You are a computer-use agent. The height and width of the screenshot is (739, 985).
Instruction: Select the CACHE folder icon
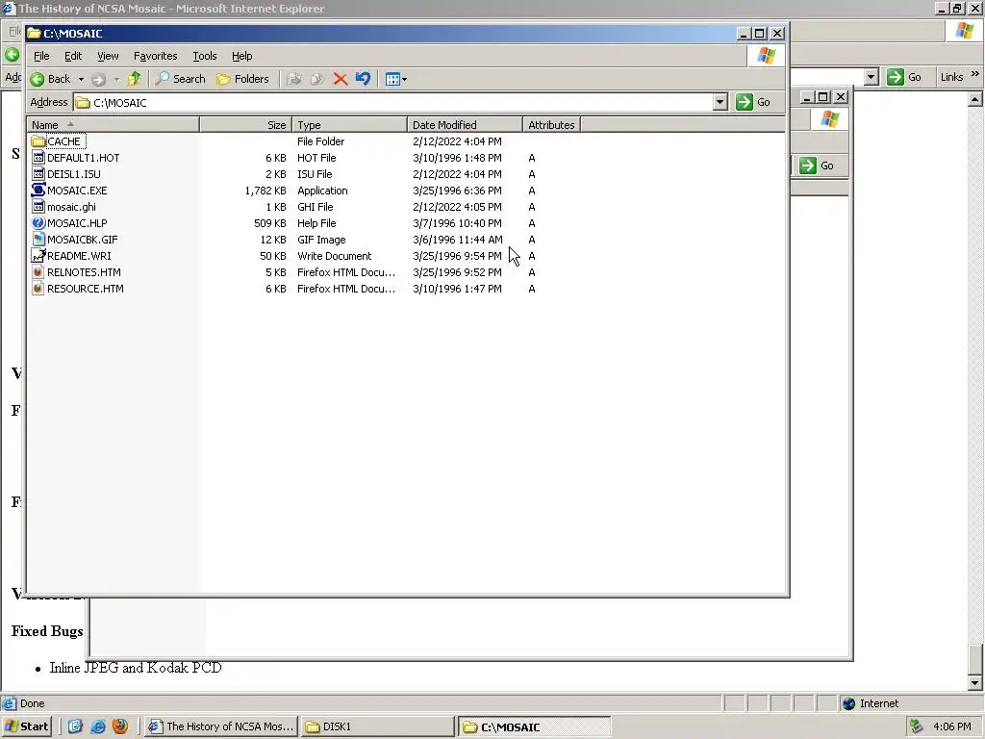coord(38,141)
